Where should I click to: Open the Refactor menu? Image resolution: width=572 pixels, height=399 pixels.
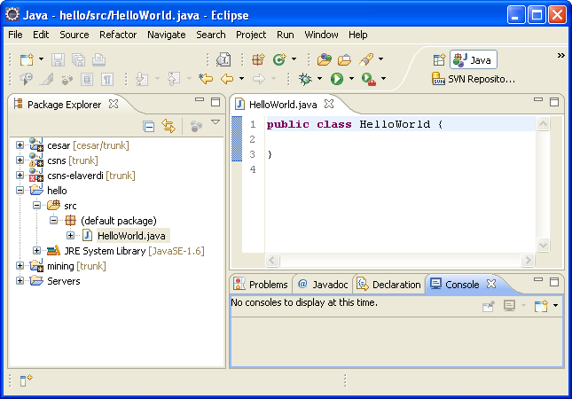pyautogui.click(x=118, y=35)
